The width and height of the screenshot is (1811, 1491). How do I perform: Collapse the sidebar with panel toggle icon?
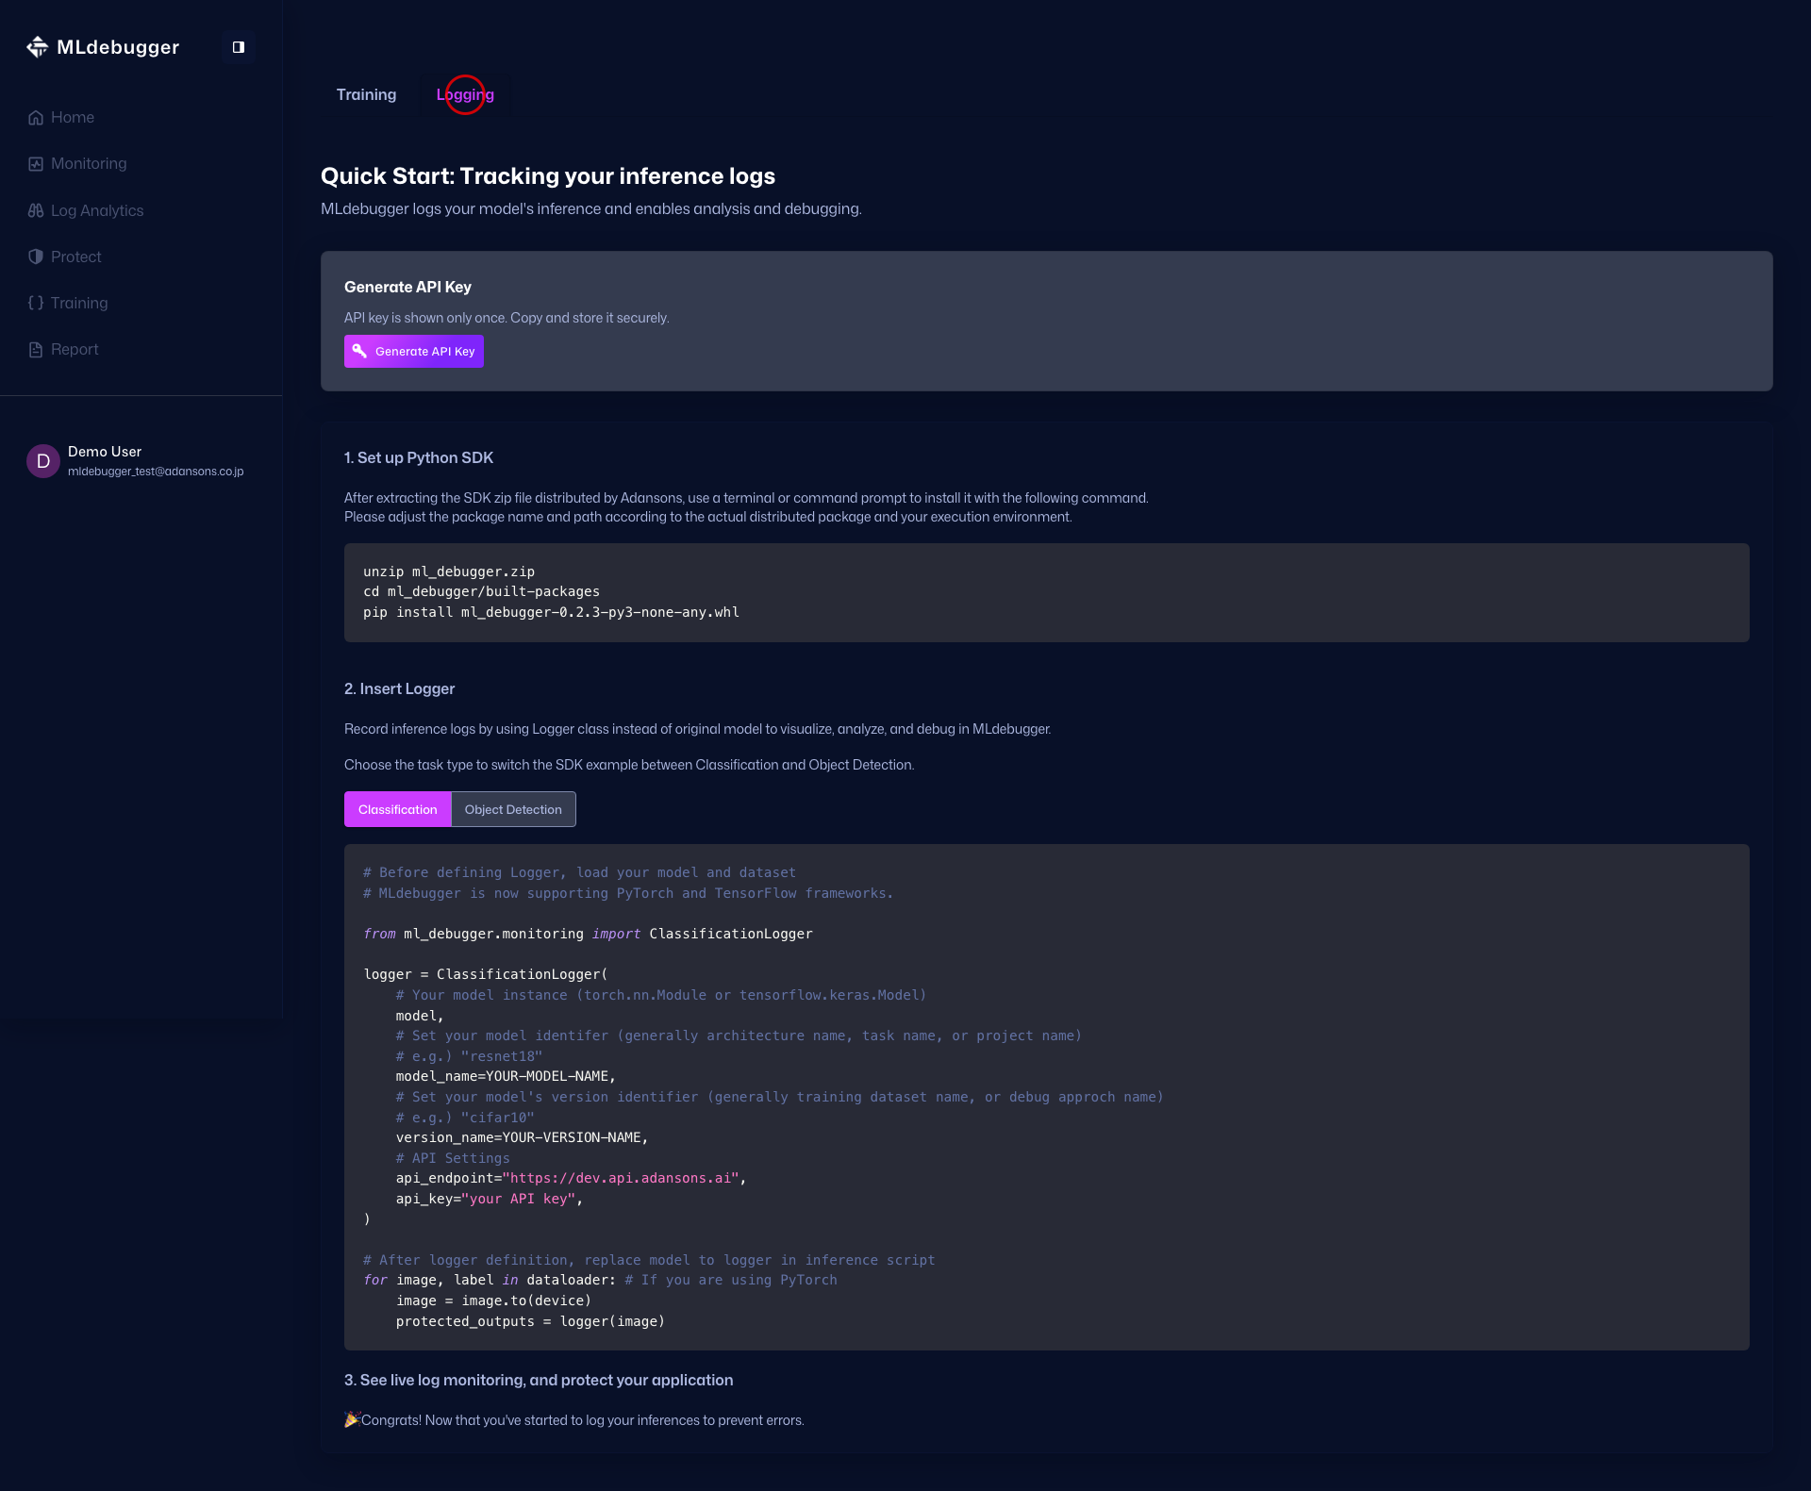(x=239, y=47)
